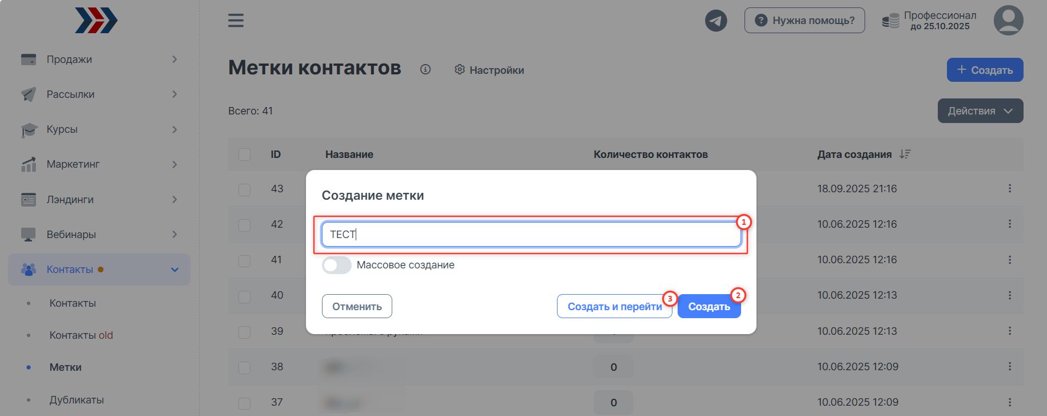1047x416 pixels.
Task: Open Настройки gear settings
Action: 489,70
